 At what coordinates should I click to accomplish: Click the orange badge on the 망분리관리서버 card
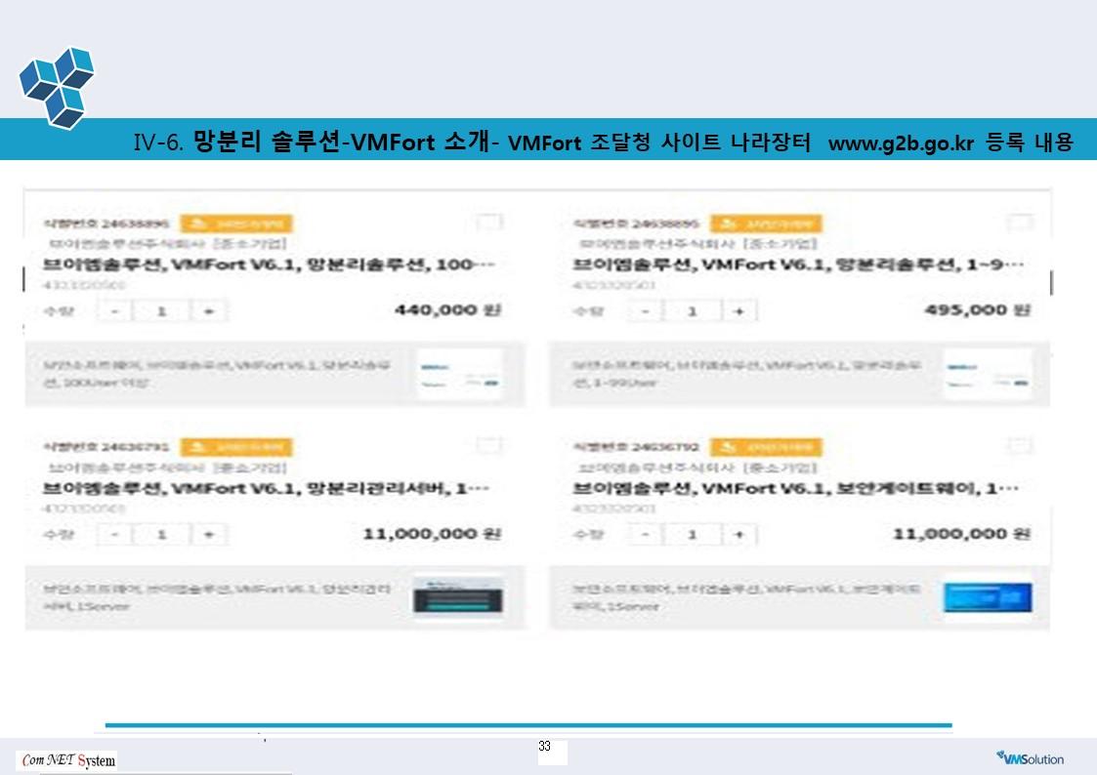tap(235, 446)
